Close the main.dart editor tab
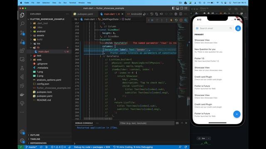Screen dimensions: 266x149 click(x=123, y=14)
